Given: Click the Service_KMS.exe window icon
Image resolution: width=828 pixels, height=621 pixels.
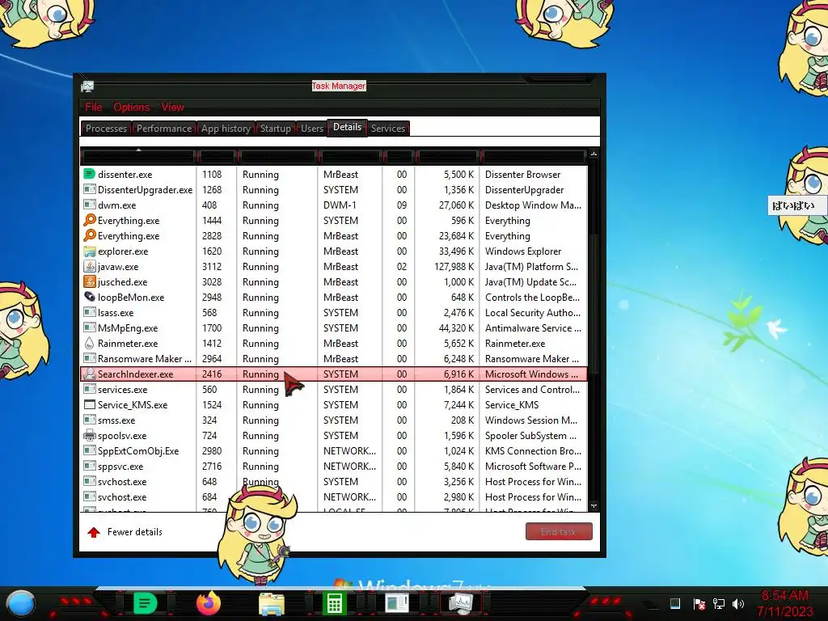Looking at the screenshot, I should 90,404.
